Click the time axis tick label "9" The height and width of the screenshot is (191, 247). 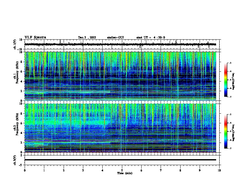click(200, 170)
